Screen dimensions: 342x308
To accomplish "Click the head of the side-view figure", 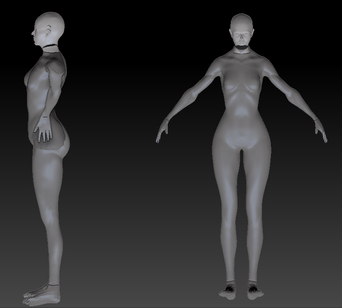I will pyautogui.click(x=48, y=29).
